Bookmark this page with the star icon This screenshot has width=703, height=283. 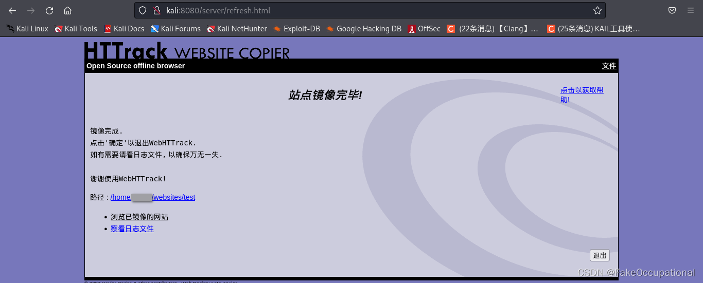click(597, 10)
